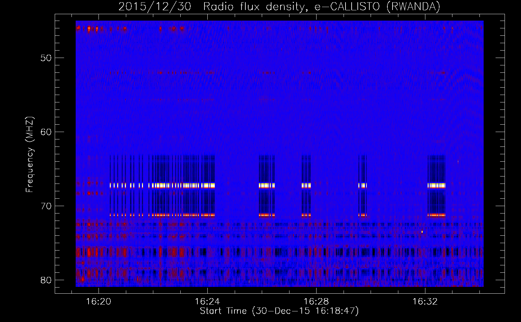Click the 16:32 time tick label
This screenshot has height=322, width=521.
tap(425, 301)
